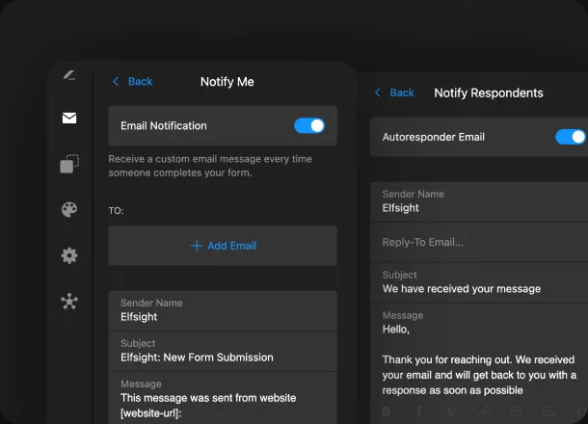Click the Subject field 'Elfsight: New Form Submission'
Image resolution: width=588 pixels, height=424 pixels.
(223, 351)
